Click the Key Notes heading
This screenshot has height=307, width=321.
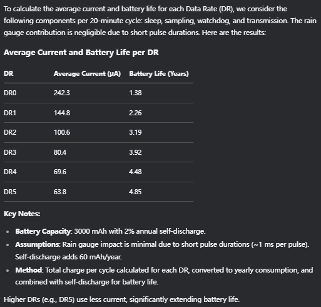tap(22, 214)
